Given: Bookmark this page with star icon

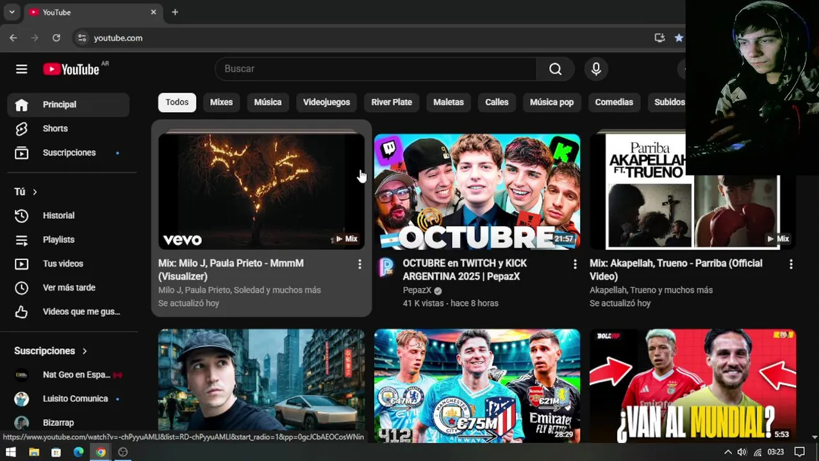Looking at the screenshot, I should click(679, 38).
